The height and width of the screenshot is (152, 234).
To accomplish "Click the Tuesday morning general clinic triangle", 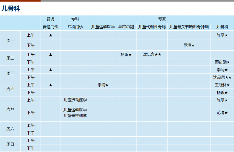I will [x=50, y=55].
